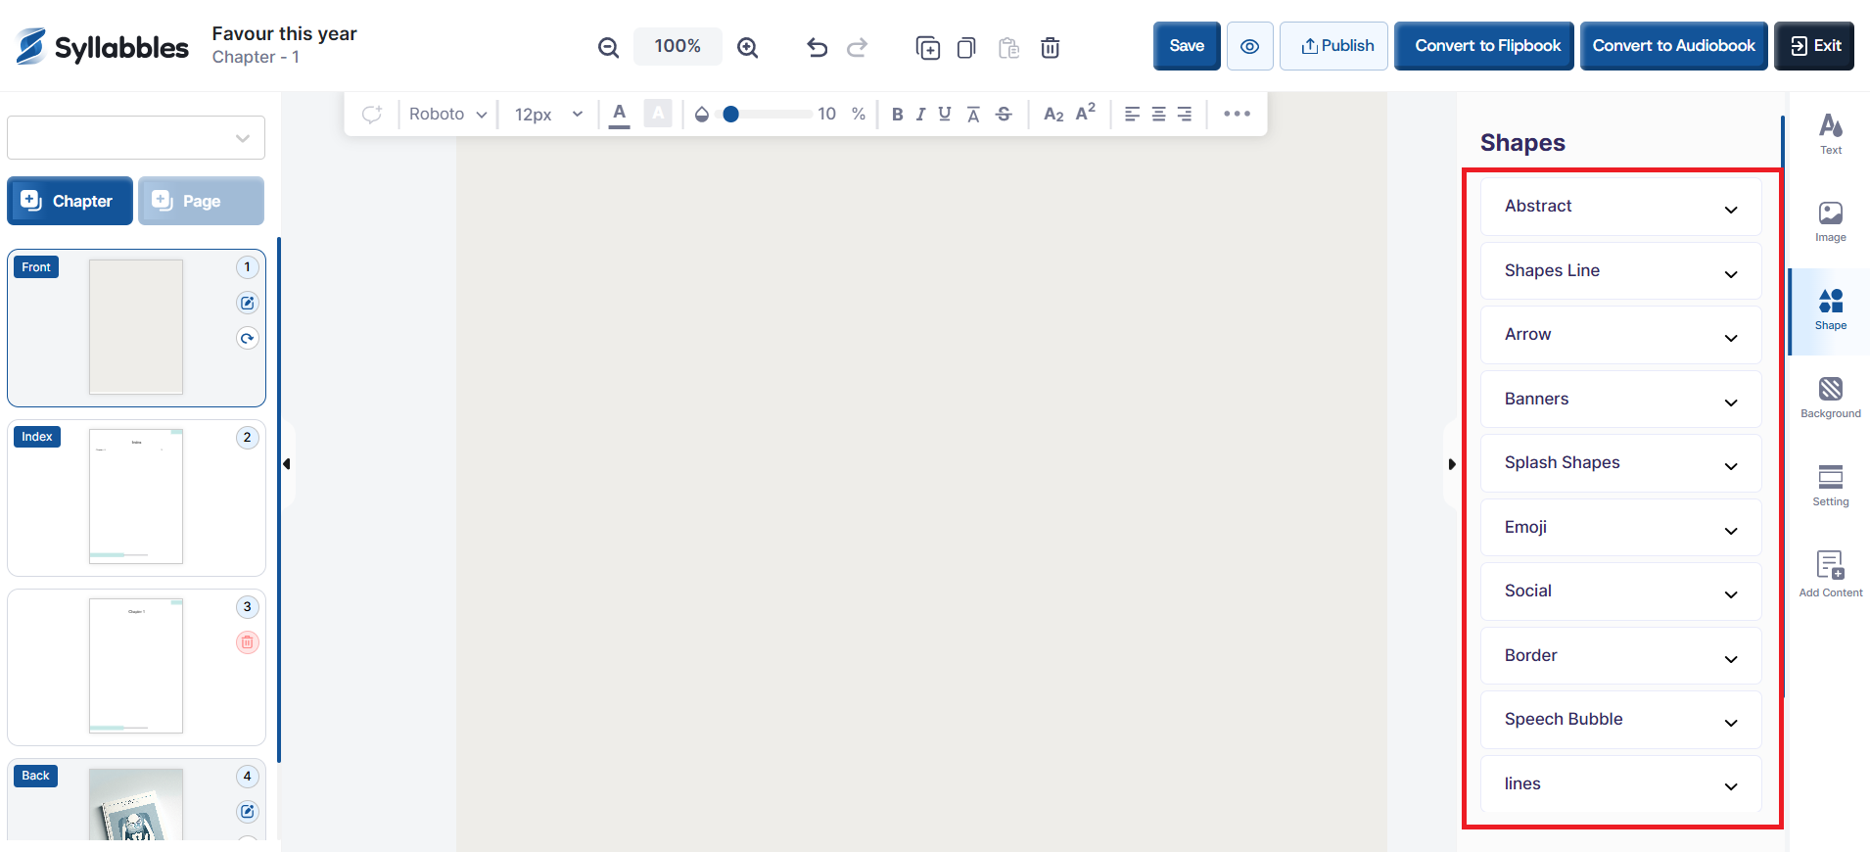Viewport: 1870px width, 852px height.
Task: Click the opacity slider handle
Action: pos(730,115)
